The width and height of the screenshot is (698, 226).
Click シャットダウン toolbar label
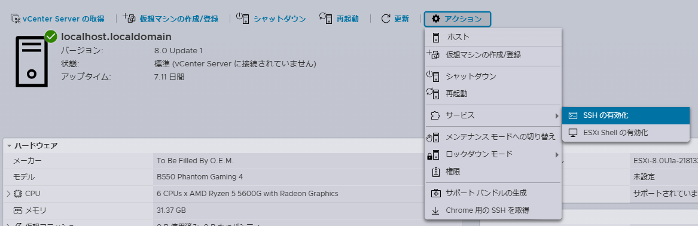click(x=280, y=19)
